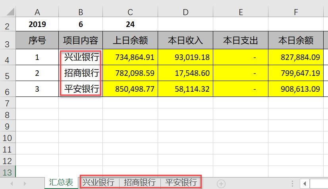Click cell 58,114.32
Screen dimensions: 328x189
185,89
